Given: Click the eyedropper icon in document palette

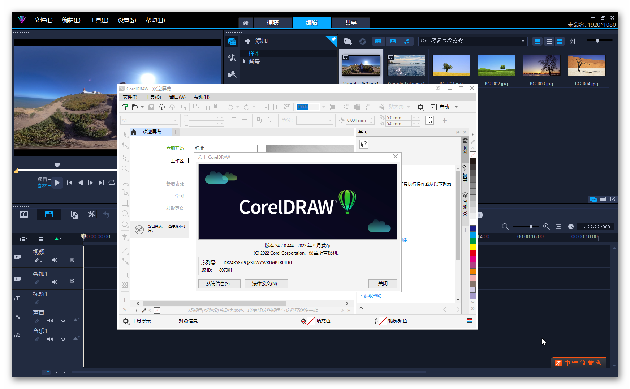Looking at the screenshot, I should click(143, 311).
